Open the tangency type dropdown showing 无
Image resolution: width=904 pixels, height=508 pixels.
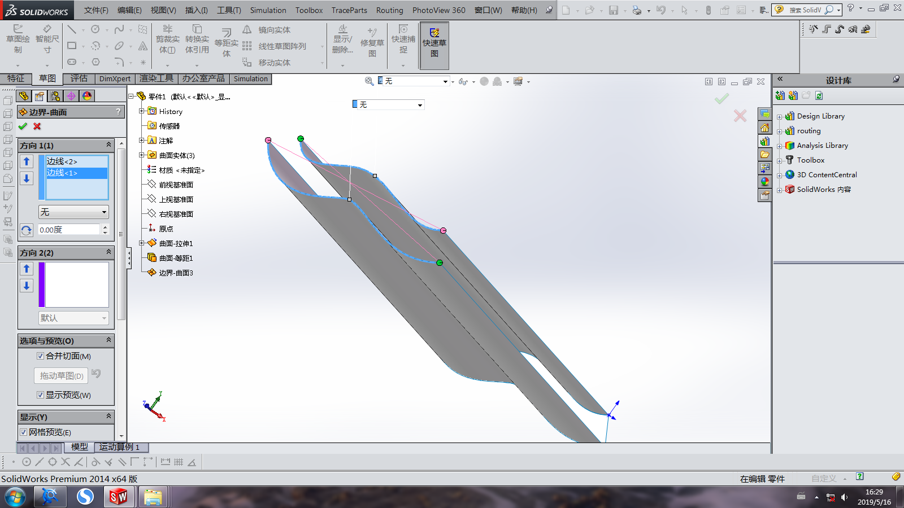73,212
